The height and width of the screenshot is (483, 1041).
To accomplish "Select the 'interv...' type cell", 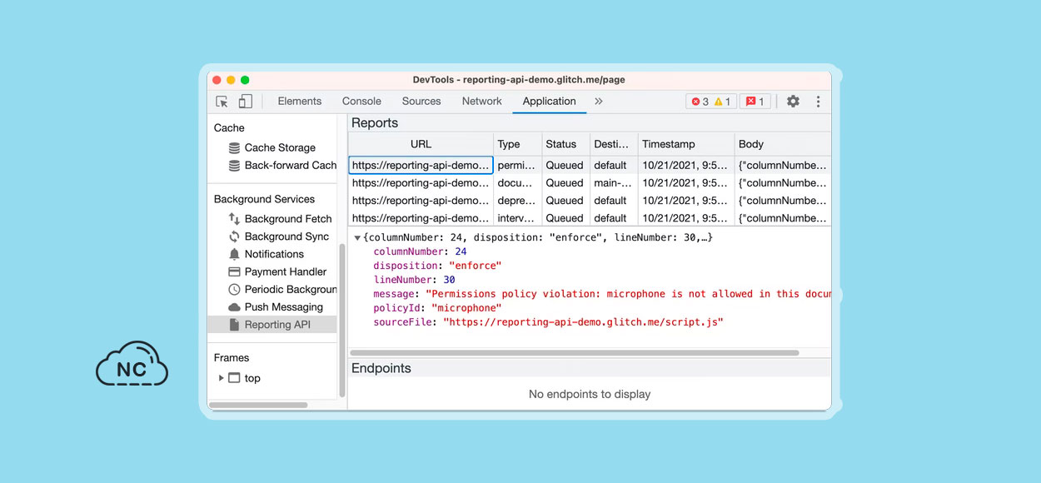I will coord(518,217).
